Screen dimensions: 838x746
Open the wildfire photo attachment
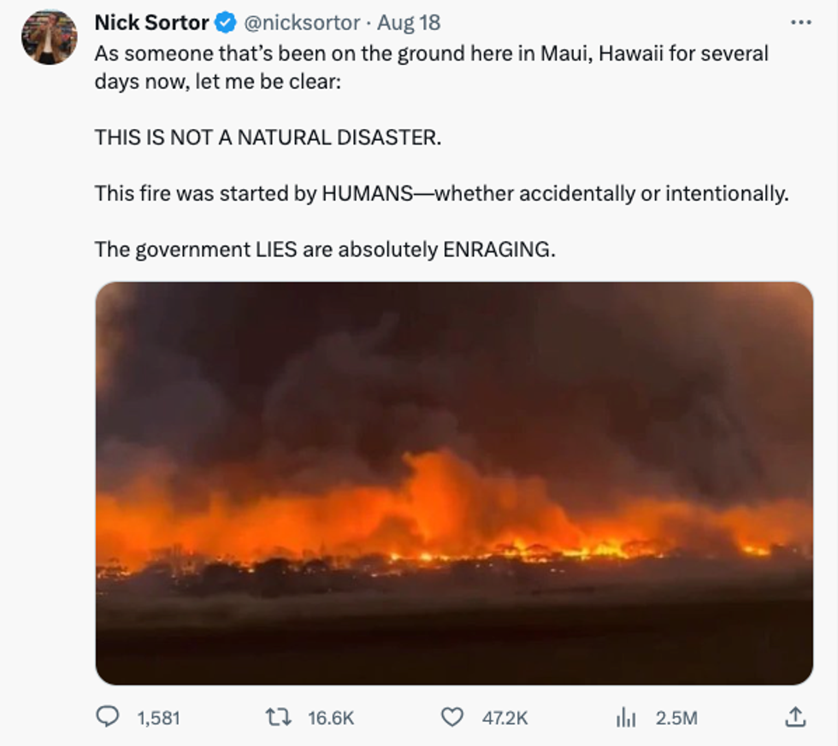click(x=453, y=483)
